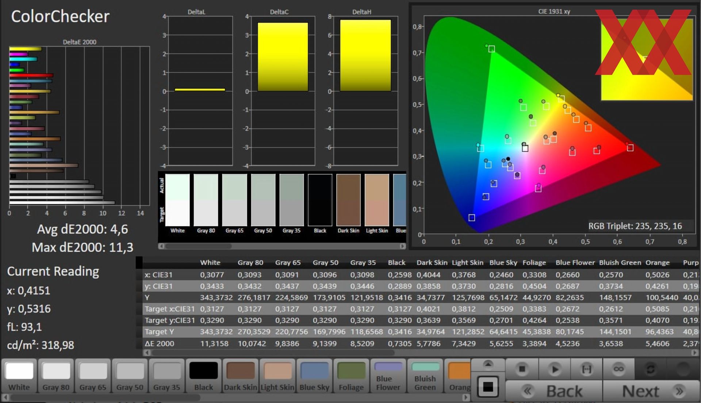Select the Foliage patch button
Image resolution: width=701 pixels, height=403 pixels.
(x=351, y=376)
